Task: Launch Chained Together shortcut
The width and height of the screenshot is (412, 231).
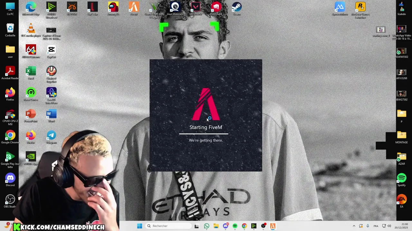Action: coord(51,74)
